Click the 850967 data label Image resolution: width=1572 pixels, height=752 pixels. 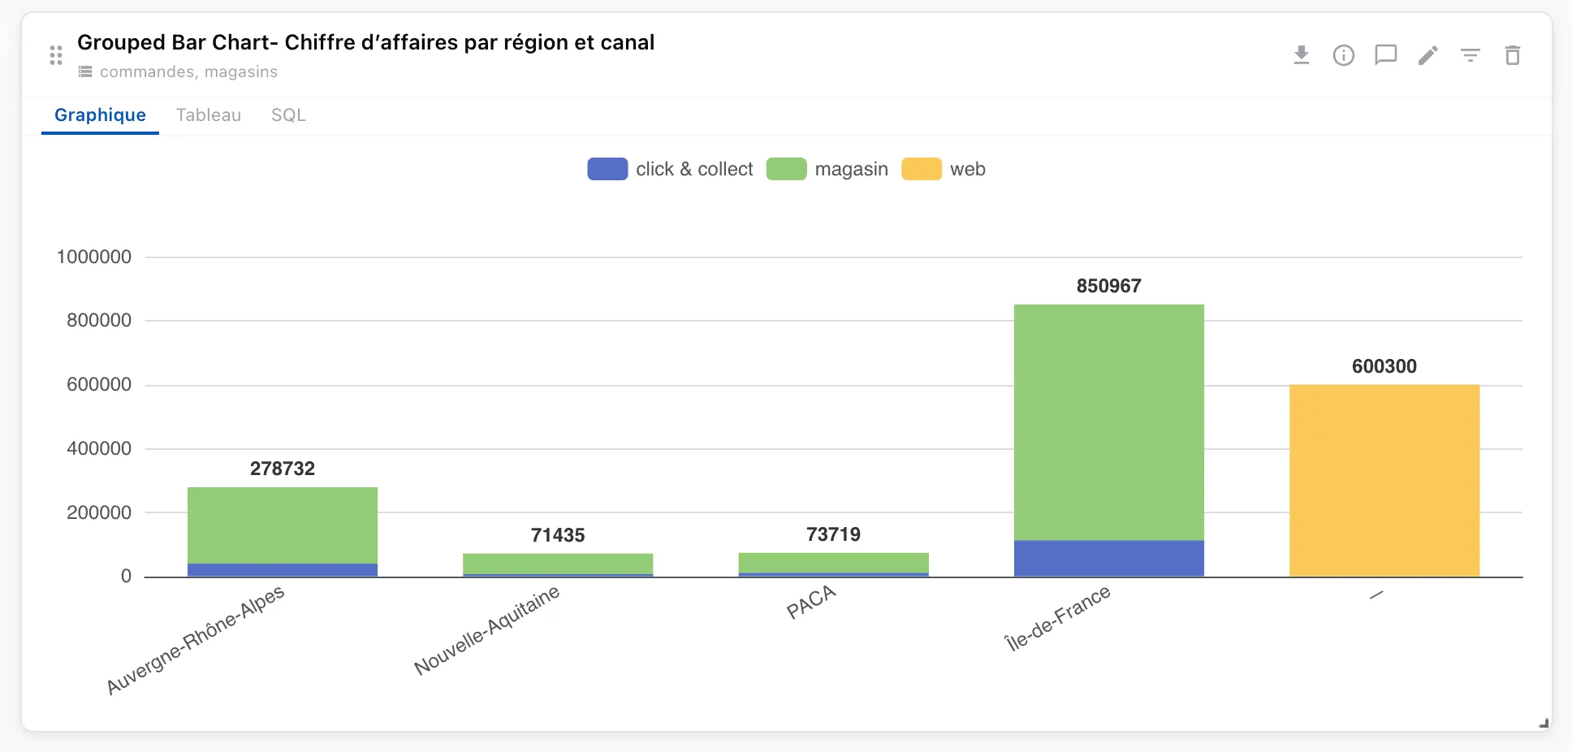(1109, 286)
